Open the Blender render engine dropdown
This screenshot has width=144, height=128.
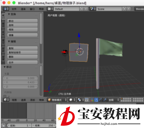[139, 9]
